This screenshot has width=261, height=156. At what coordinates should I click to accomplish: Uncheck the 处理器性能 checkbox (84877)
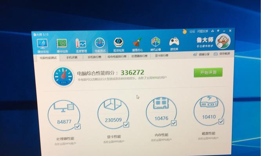point(78,126)
